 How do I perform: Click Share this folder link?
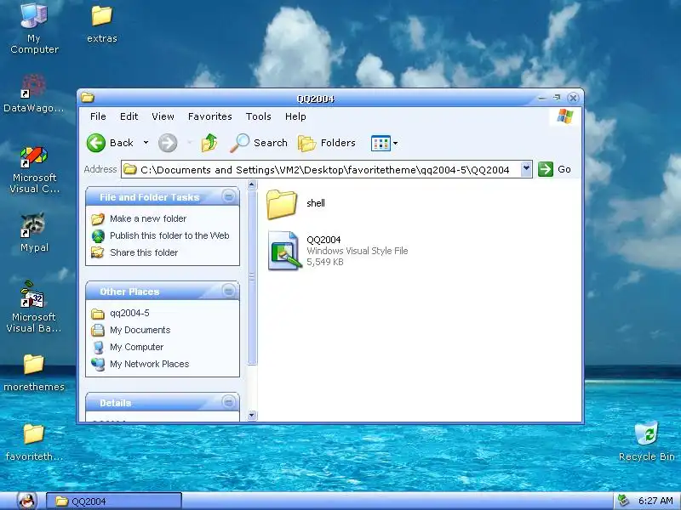click(x=144, y=252)
